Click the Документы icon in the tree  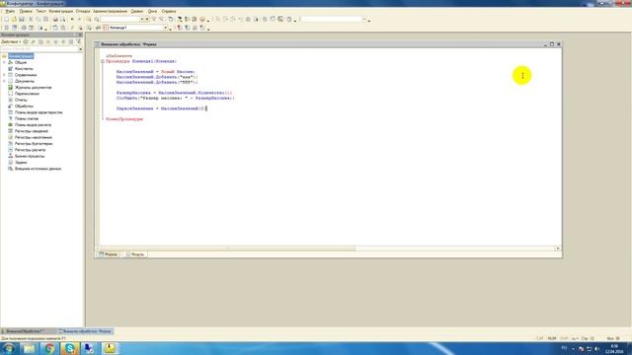[x=11, y=81]
